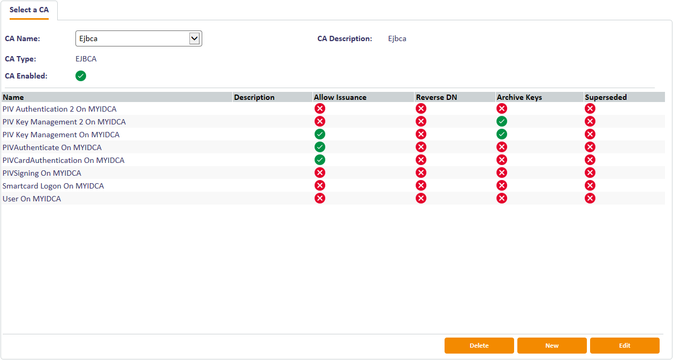673x360 pixels.
Task: Click Allow Issuance icon for PIV Authentication 2
Action: click(320, 109)
